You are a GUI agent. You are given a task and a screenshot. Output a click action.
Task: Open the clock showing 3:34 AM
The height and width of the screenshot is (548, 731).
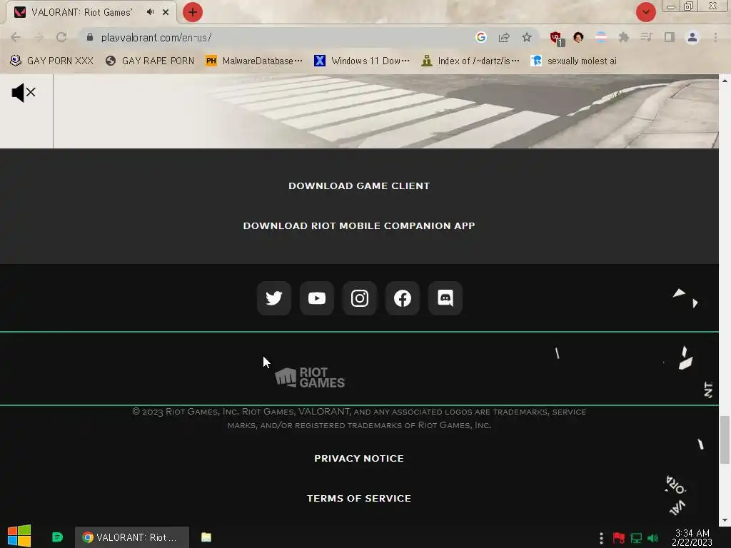[692, 538]
